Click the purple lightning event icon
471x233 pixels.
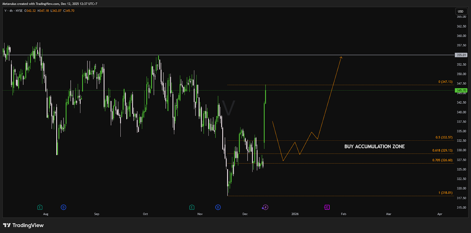(x=265, y=207)
